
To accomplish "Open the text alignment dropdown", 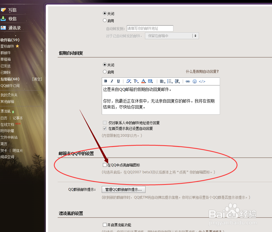I will (x=162, y=81).
